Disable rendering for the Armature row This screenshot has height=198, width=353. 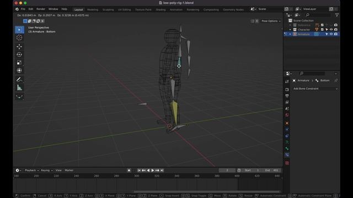(x=336, y=34)
